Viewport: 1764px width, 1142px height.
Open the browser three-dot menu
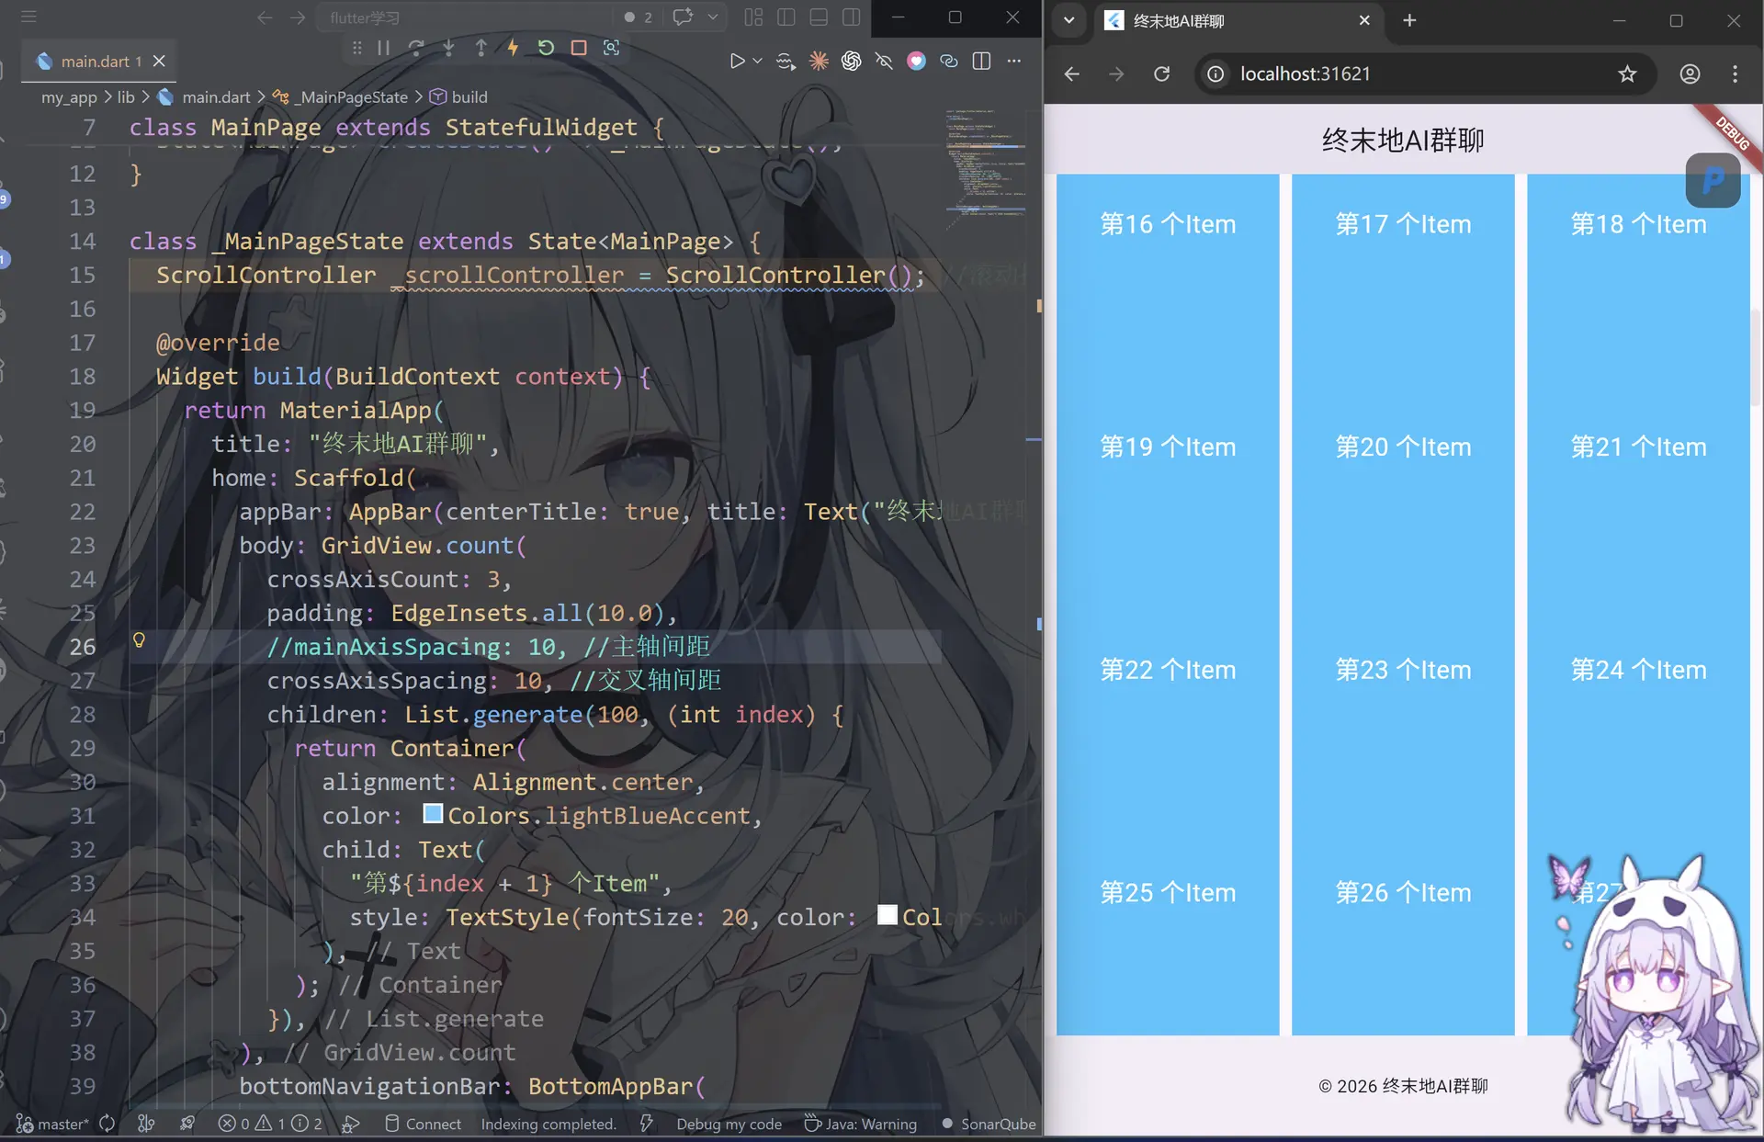coord(1735,73)
